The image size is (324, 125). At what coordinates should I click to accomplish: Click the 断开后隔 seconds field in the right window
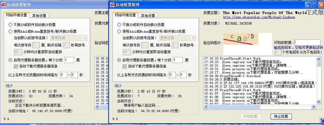[175, 45]
